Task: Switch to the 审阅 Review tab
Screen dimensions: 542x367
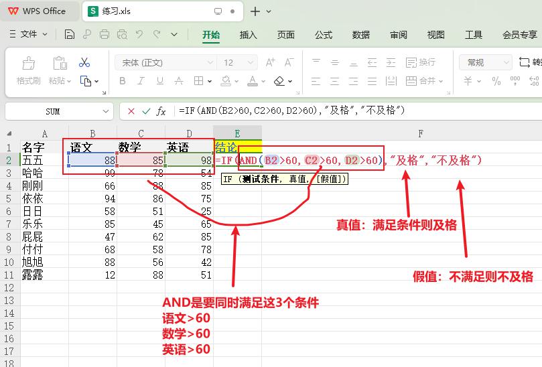Action: point(399,35)
